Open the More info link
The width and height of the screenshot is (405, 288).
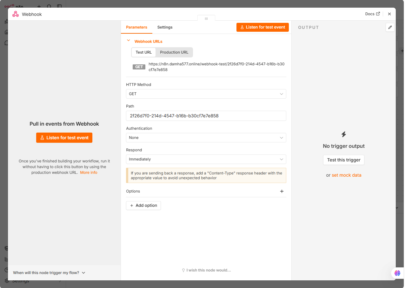(89, 173)
